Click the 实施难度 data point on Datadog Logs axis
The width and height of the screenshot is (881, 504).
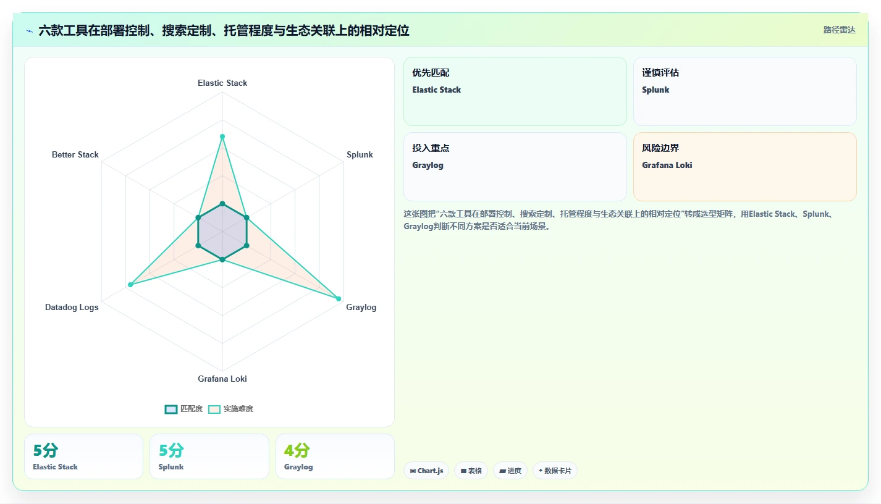click(x=130, y=285)
